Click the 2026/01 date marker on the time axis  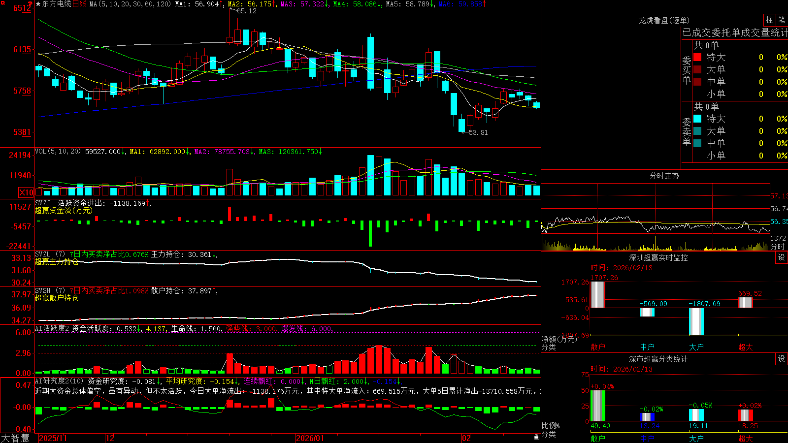point(310,438)
